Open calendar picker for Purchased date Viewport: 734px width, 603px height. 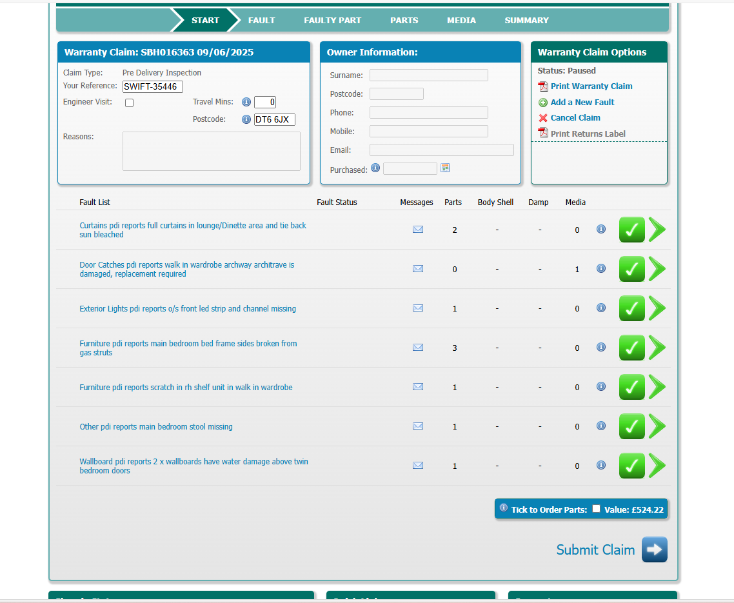pos(445,168)
